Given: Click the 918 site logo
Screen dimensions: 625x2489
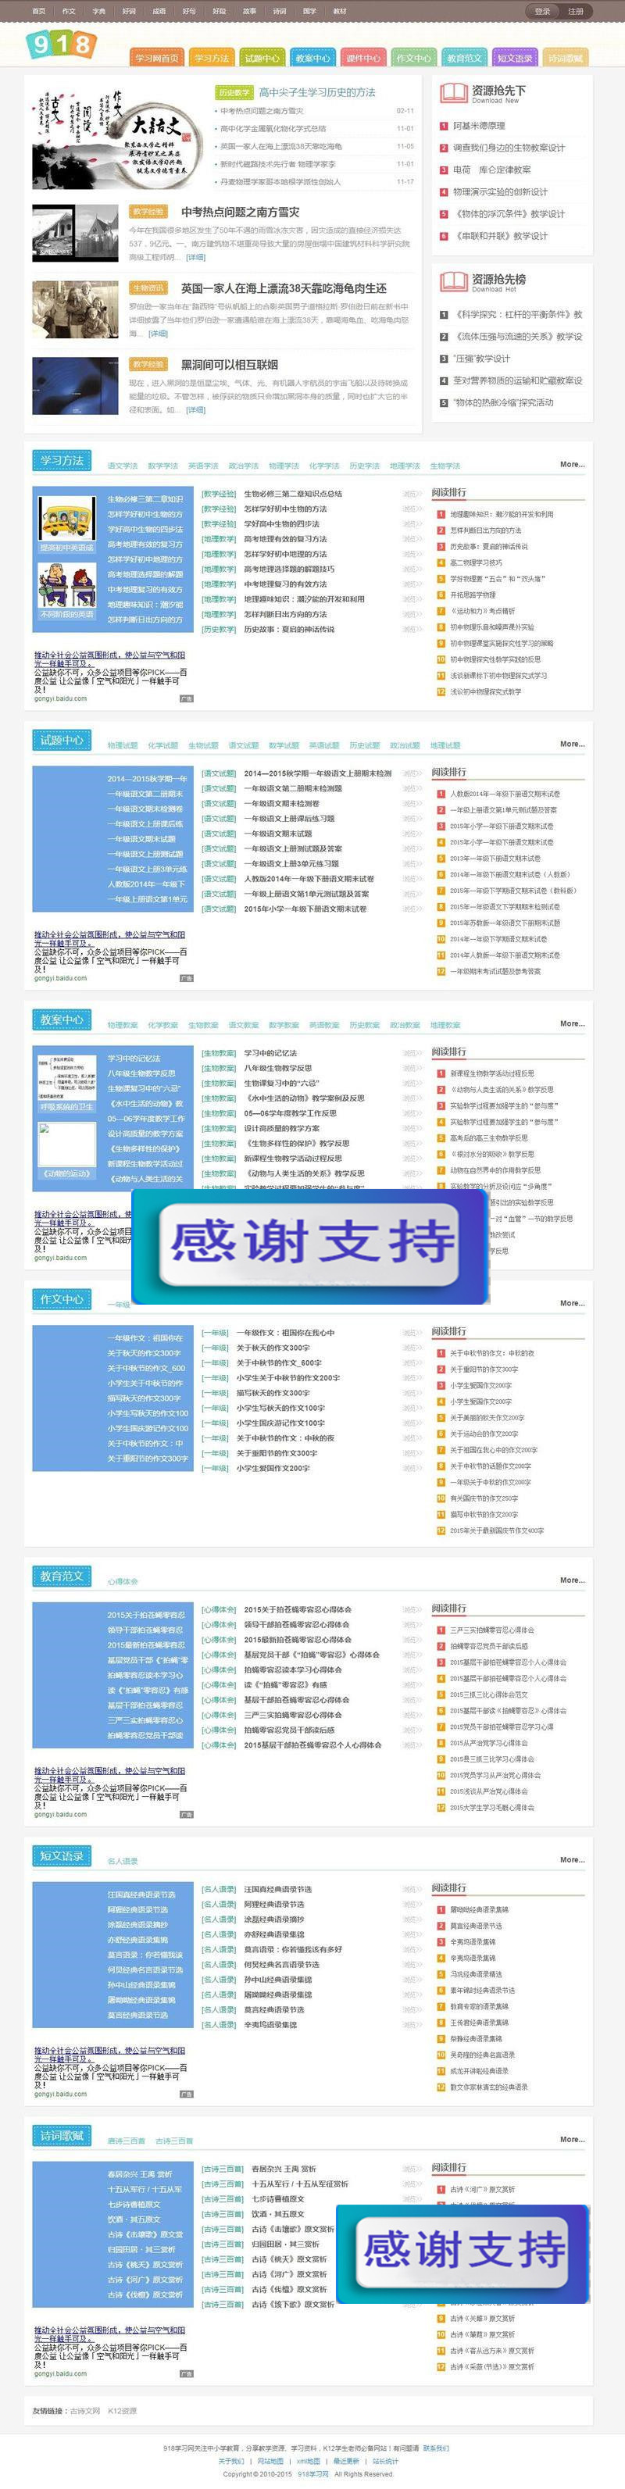Looking at the screenshot, I should click(62, 44).
